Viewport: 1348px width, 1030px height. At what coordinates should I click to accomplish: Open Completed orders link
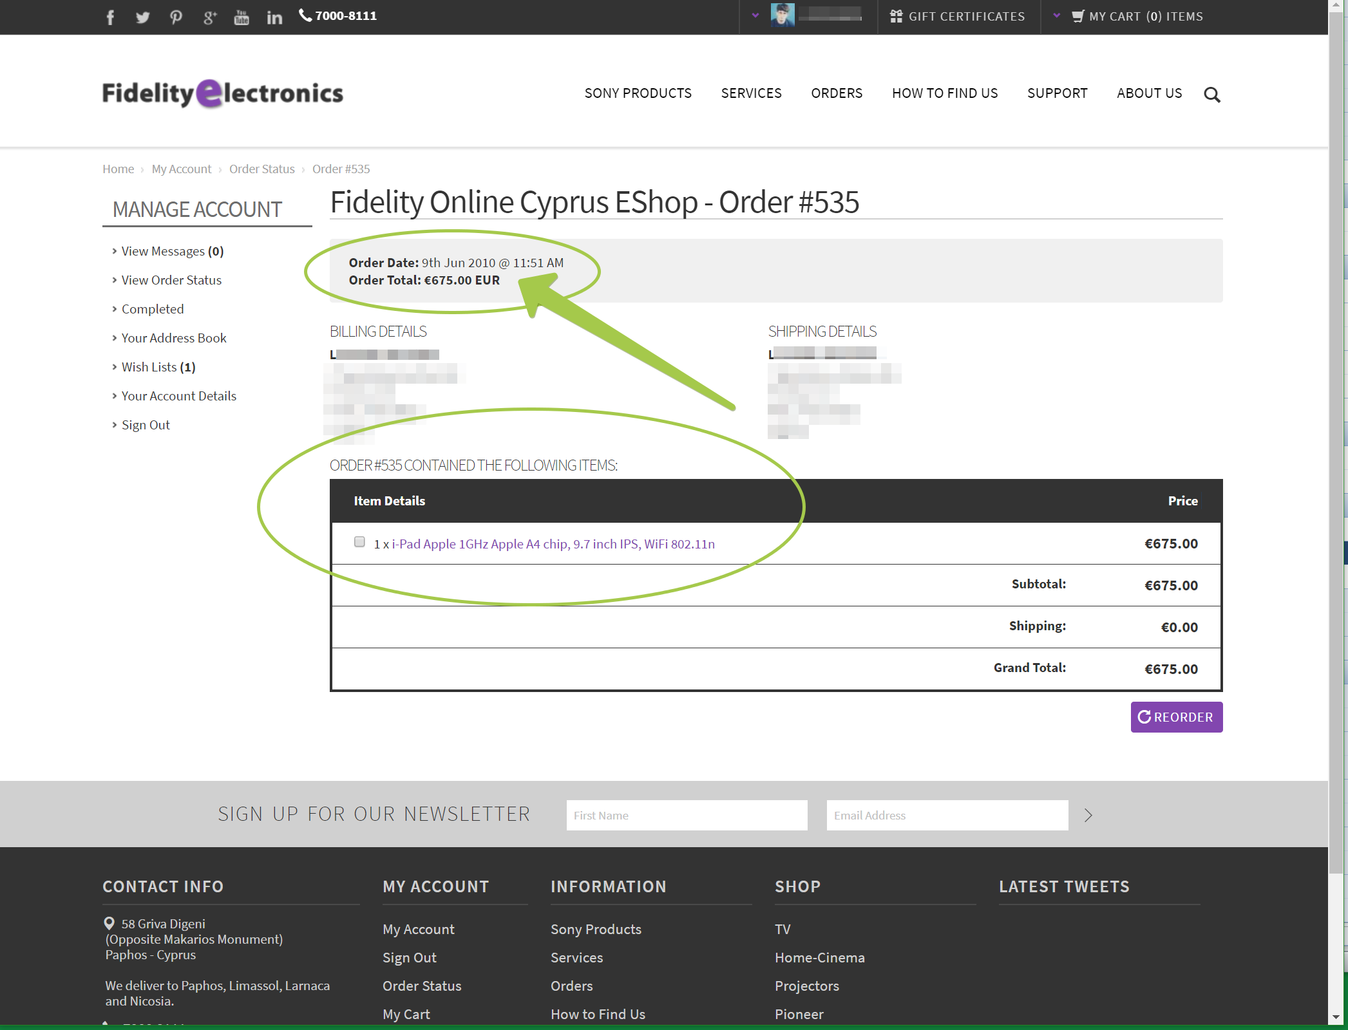153,309
